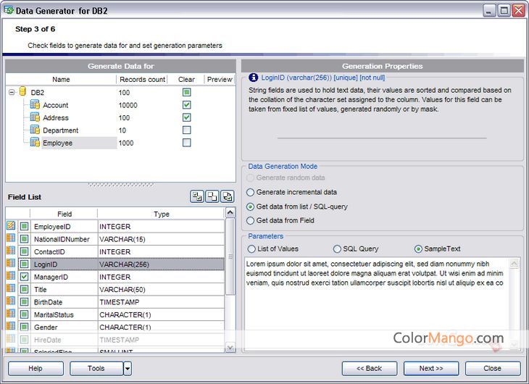529x384 pixels.
Task: Enable the Clear checkbox for Department
Action: click(x=186, y=130)
